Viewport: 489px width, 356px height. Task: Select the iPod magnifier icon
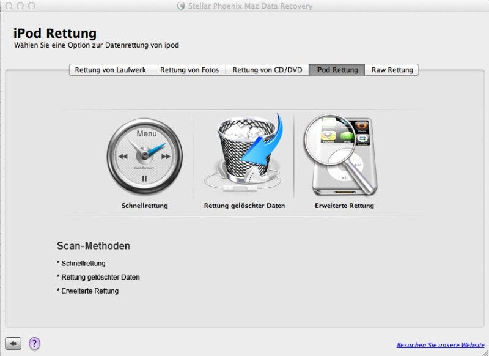341,155
